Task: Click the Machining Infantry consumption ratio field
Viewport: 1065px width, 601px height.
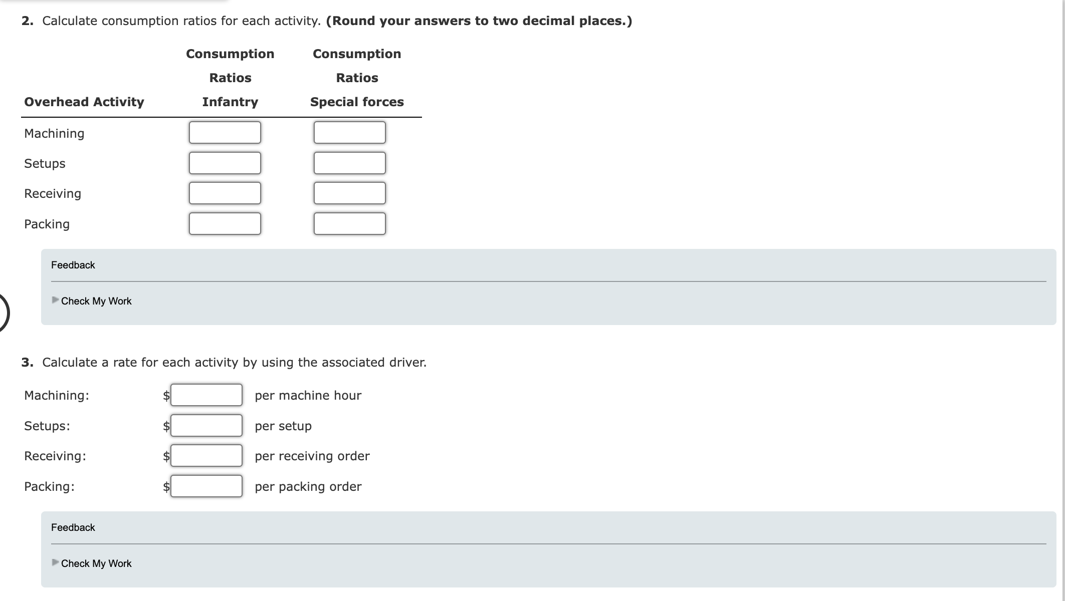Action: tap(225, 132)
